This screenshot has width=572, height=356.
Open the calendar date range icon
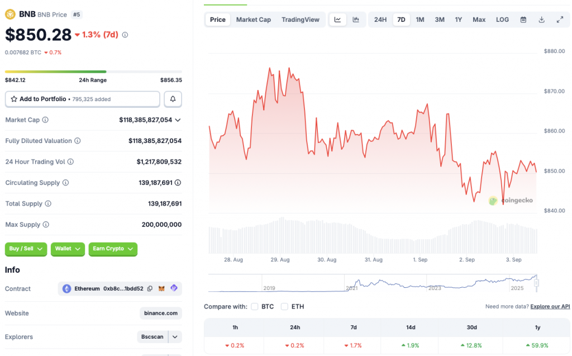point(523,20)
